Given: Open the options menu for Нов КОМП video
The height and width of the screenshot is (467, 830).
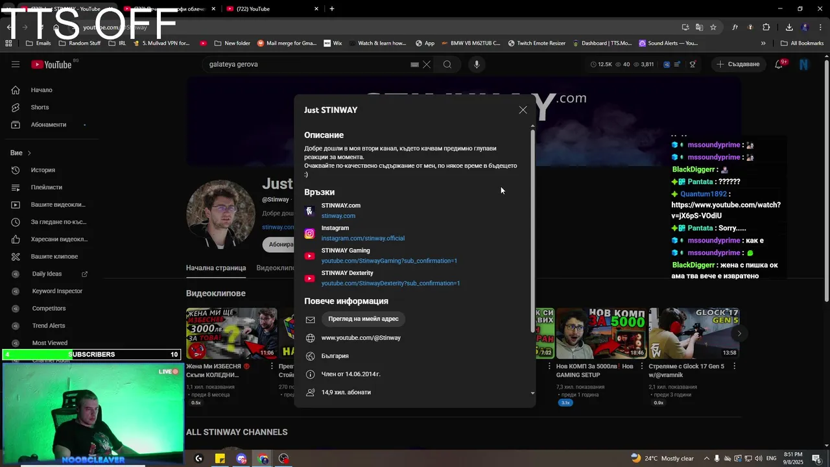Looking at the screenshot, I should 641,366.
